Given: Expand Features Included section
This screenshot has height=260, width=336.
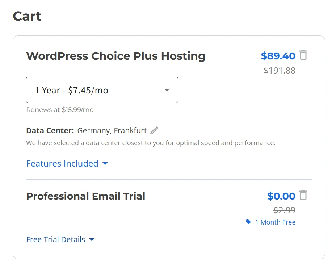Looking at the screenshot, I should pyautogui.click(x=62, y=164).
